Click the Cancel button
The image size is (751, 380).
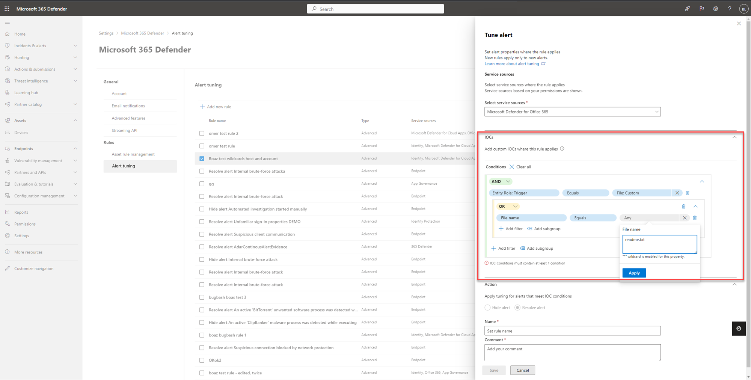pyautogui.click(x=522, y=370)
